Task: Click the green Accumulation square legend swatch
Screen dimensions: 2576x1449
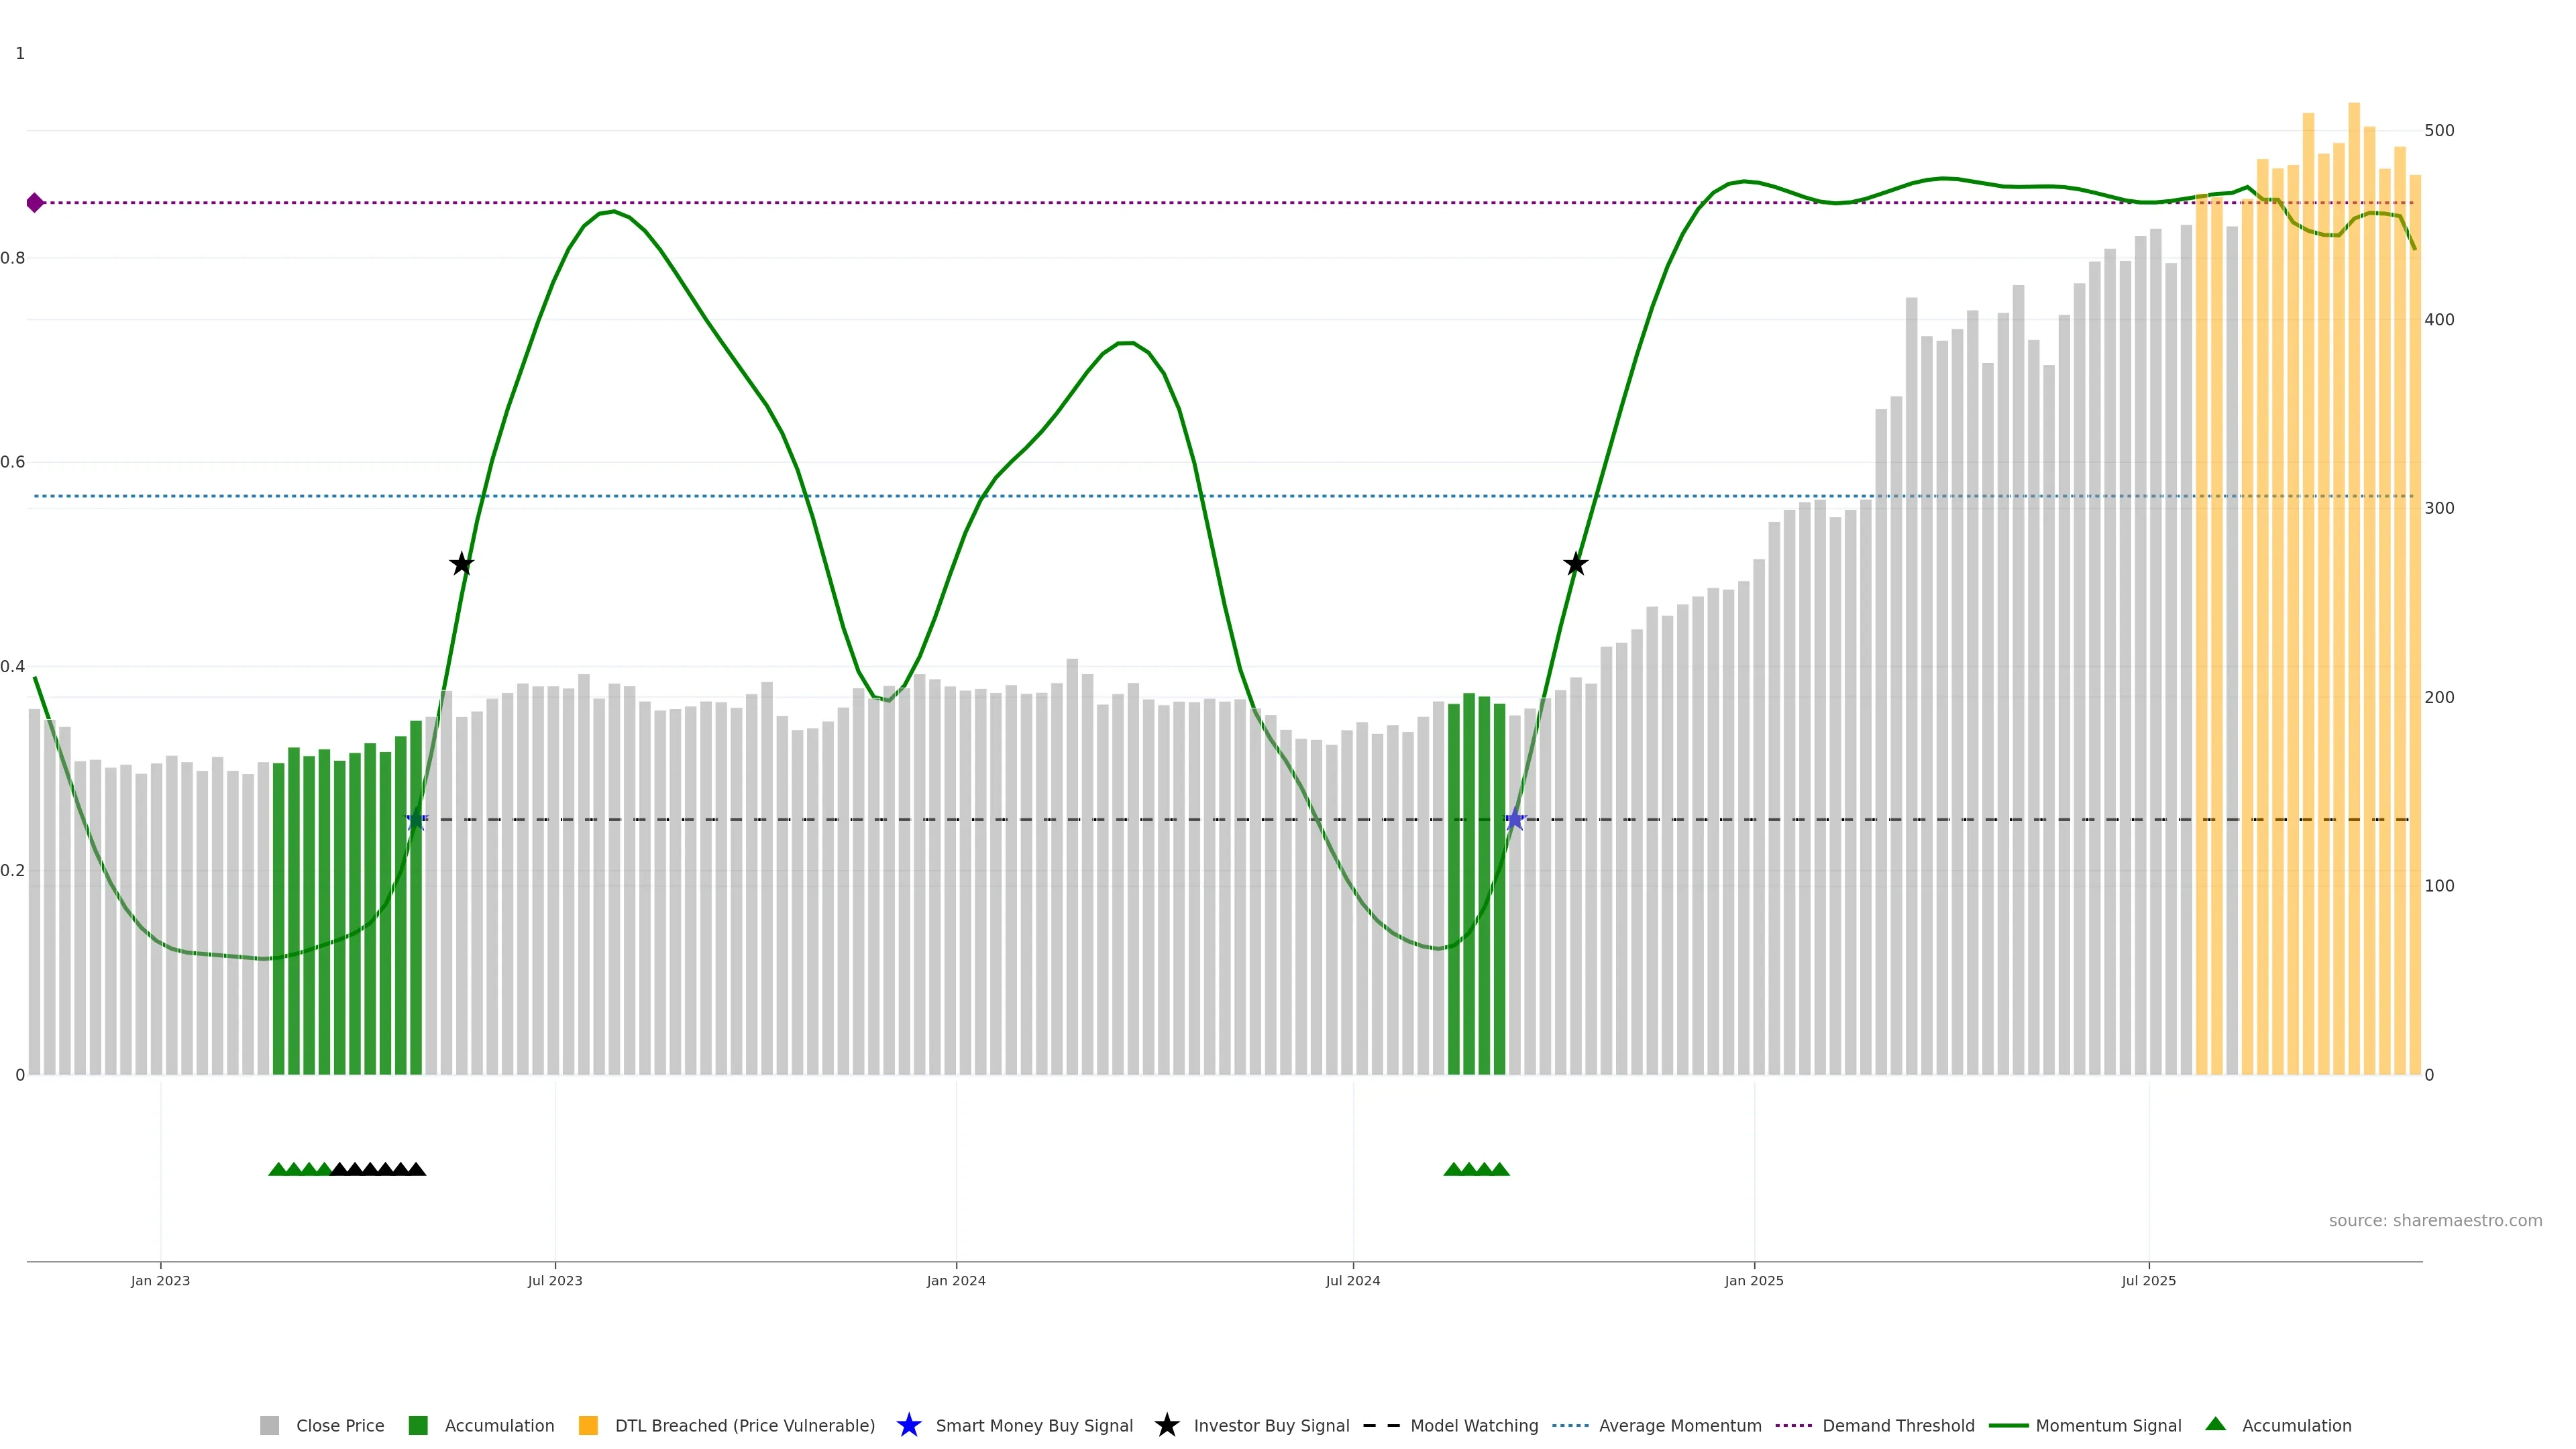Action: pos(418,1425)
